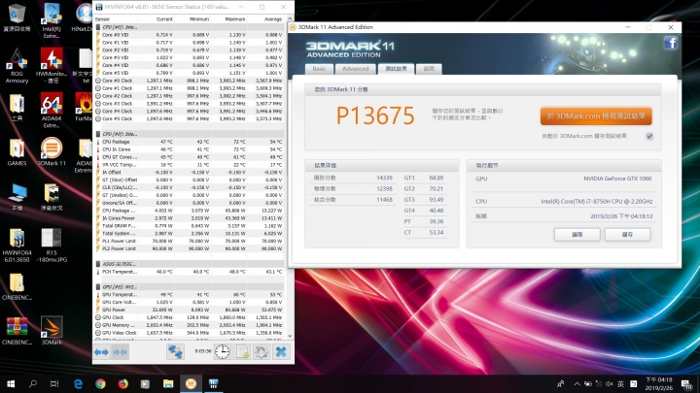Switch to 3DMark 11 taskbar button

point(191,383)
